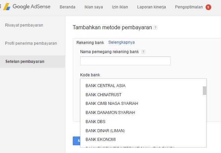
Task: Switch to the Izin iklan tab
Action: pos(120,7)
